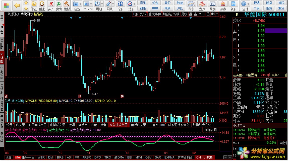Screen dimensions: 289x161
Task: Click the 板块 sector button
Action: click(x=257, y=3)
